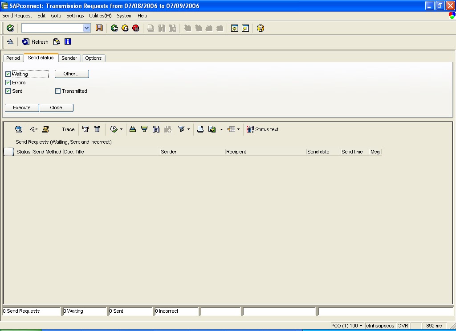Click the '0 Waiting' status field
The width and height of the screenshot is (456, 331).
pyautogui.click(x=85, y=311)
